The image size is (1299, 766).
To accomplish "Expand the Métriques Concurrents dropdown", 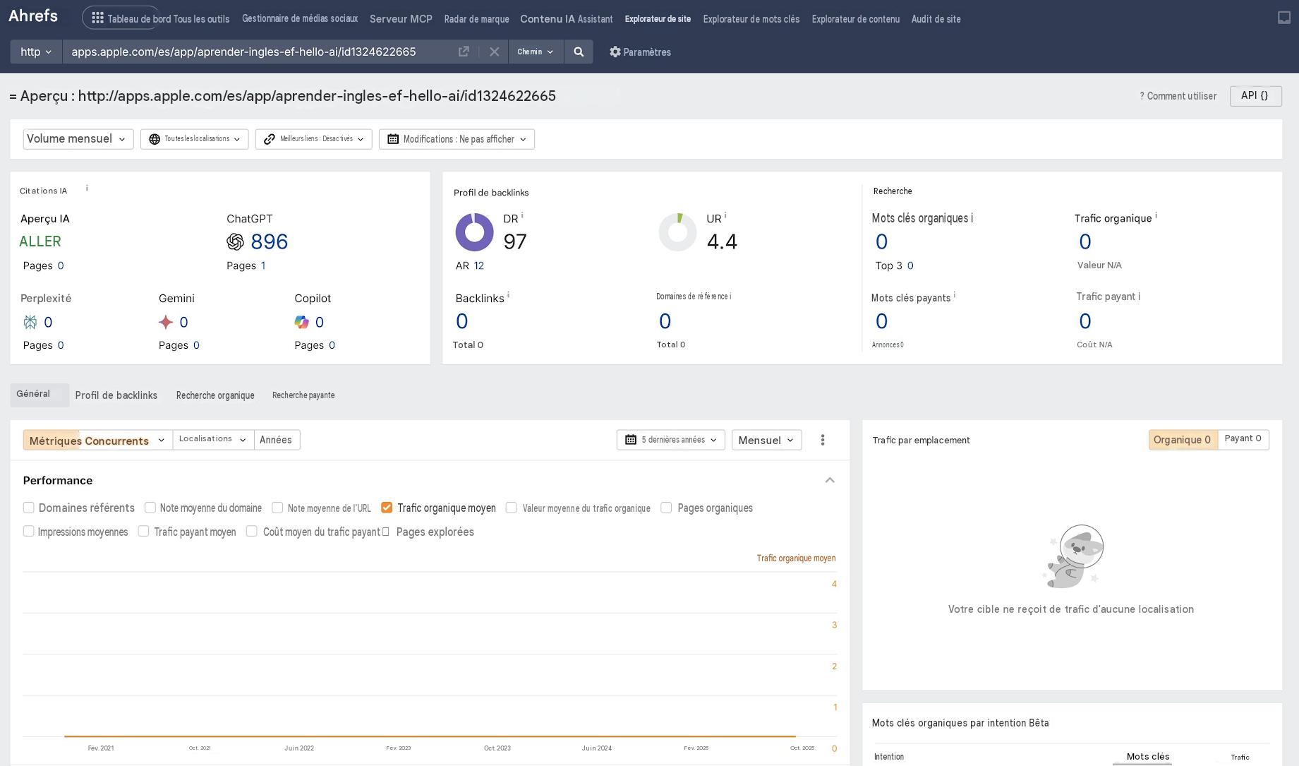I will pyautogui.click(x=97, y=441).
